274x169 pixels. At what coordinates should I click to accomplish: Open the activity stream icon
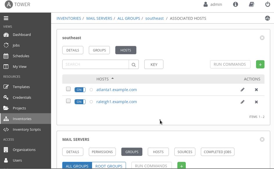(267, 18)
